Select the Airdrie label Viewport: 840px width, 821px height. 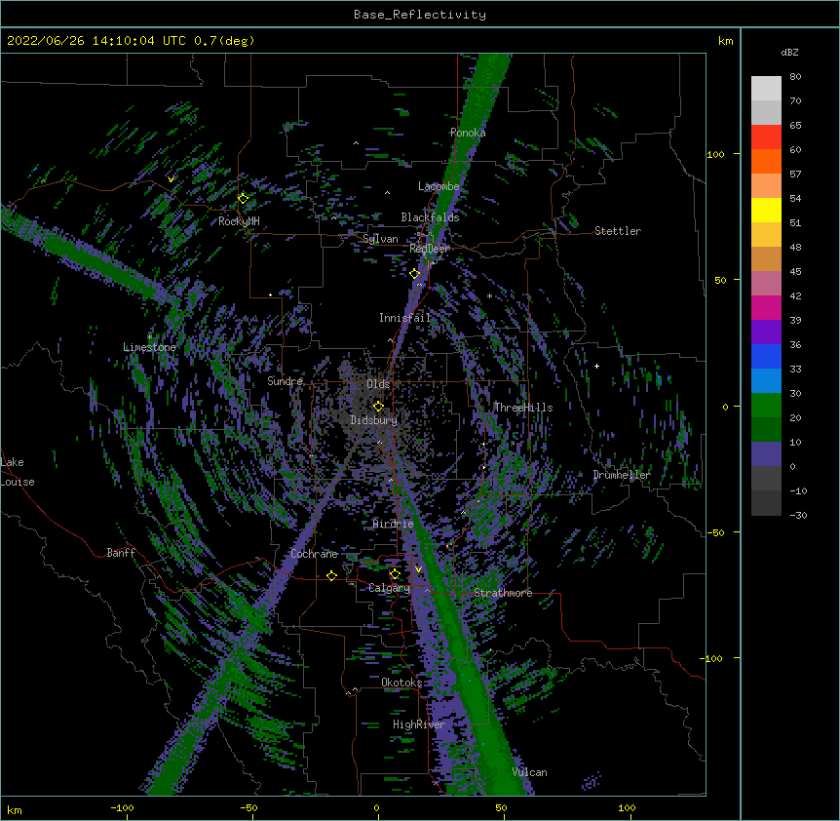(x=393, y=524)
